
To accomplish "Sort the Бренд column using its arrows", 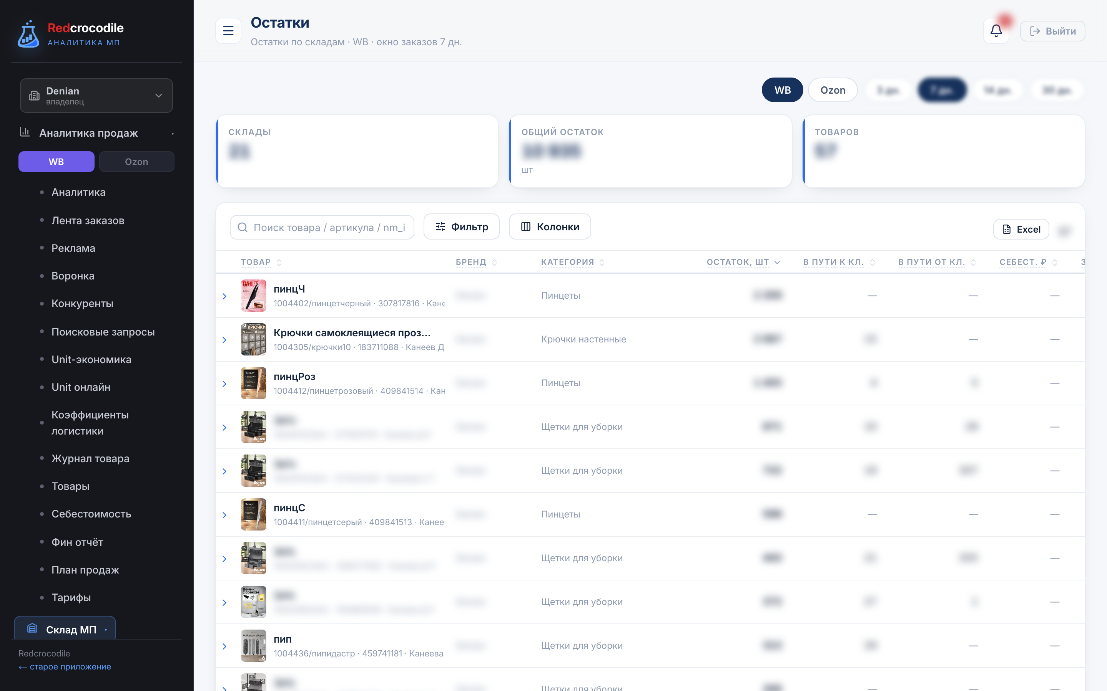I will [x=494, y=262].
